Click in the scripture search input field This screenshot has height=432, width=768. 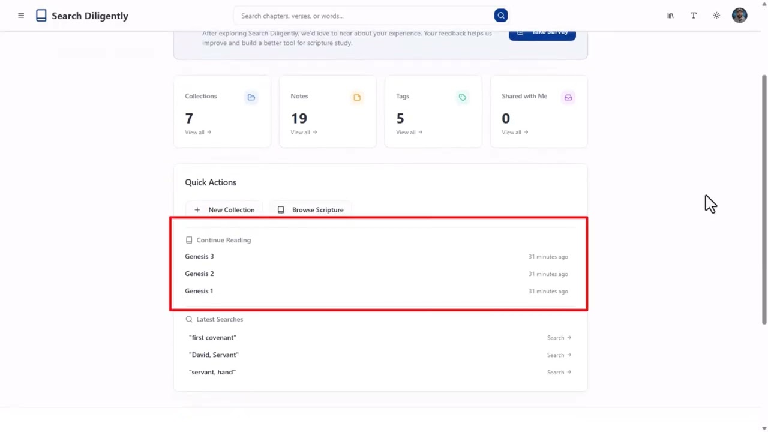pyautogui.click(x=363, y=16)
